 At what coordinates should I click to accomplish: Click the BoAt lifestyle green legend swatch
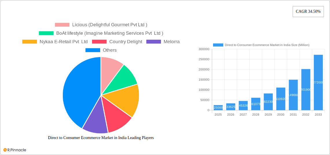[46, 33]
